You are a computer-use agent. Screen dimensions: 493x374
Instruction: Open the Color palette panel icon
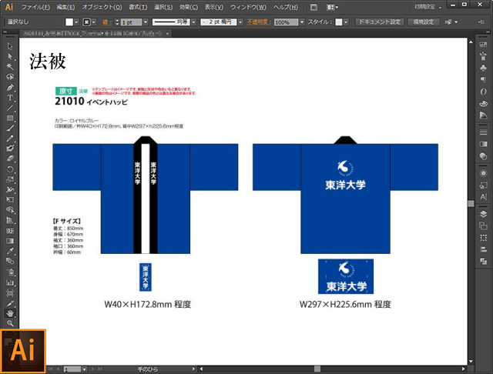(483, 104)
